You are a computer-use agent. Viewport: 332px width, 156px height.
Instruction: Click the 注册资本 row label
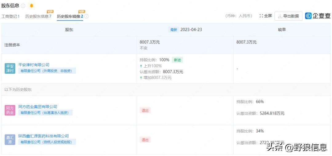pyautogui.click(x=12, y=45)
